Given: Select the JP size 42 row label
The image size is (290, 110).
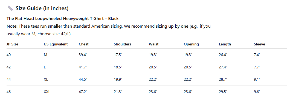Looking at the screenshot, I should [9, 67].
